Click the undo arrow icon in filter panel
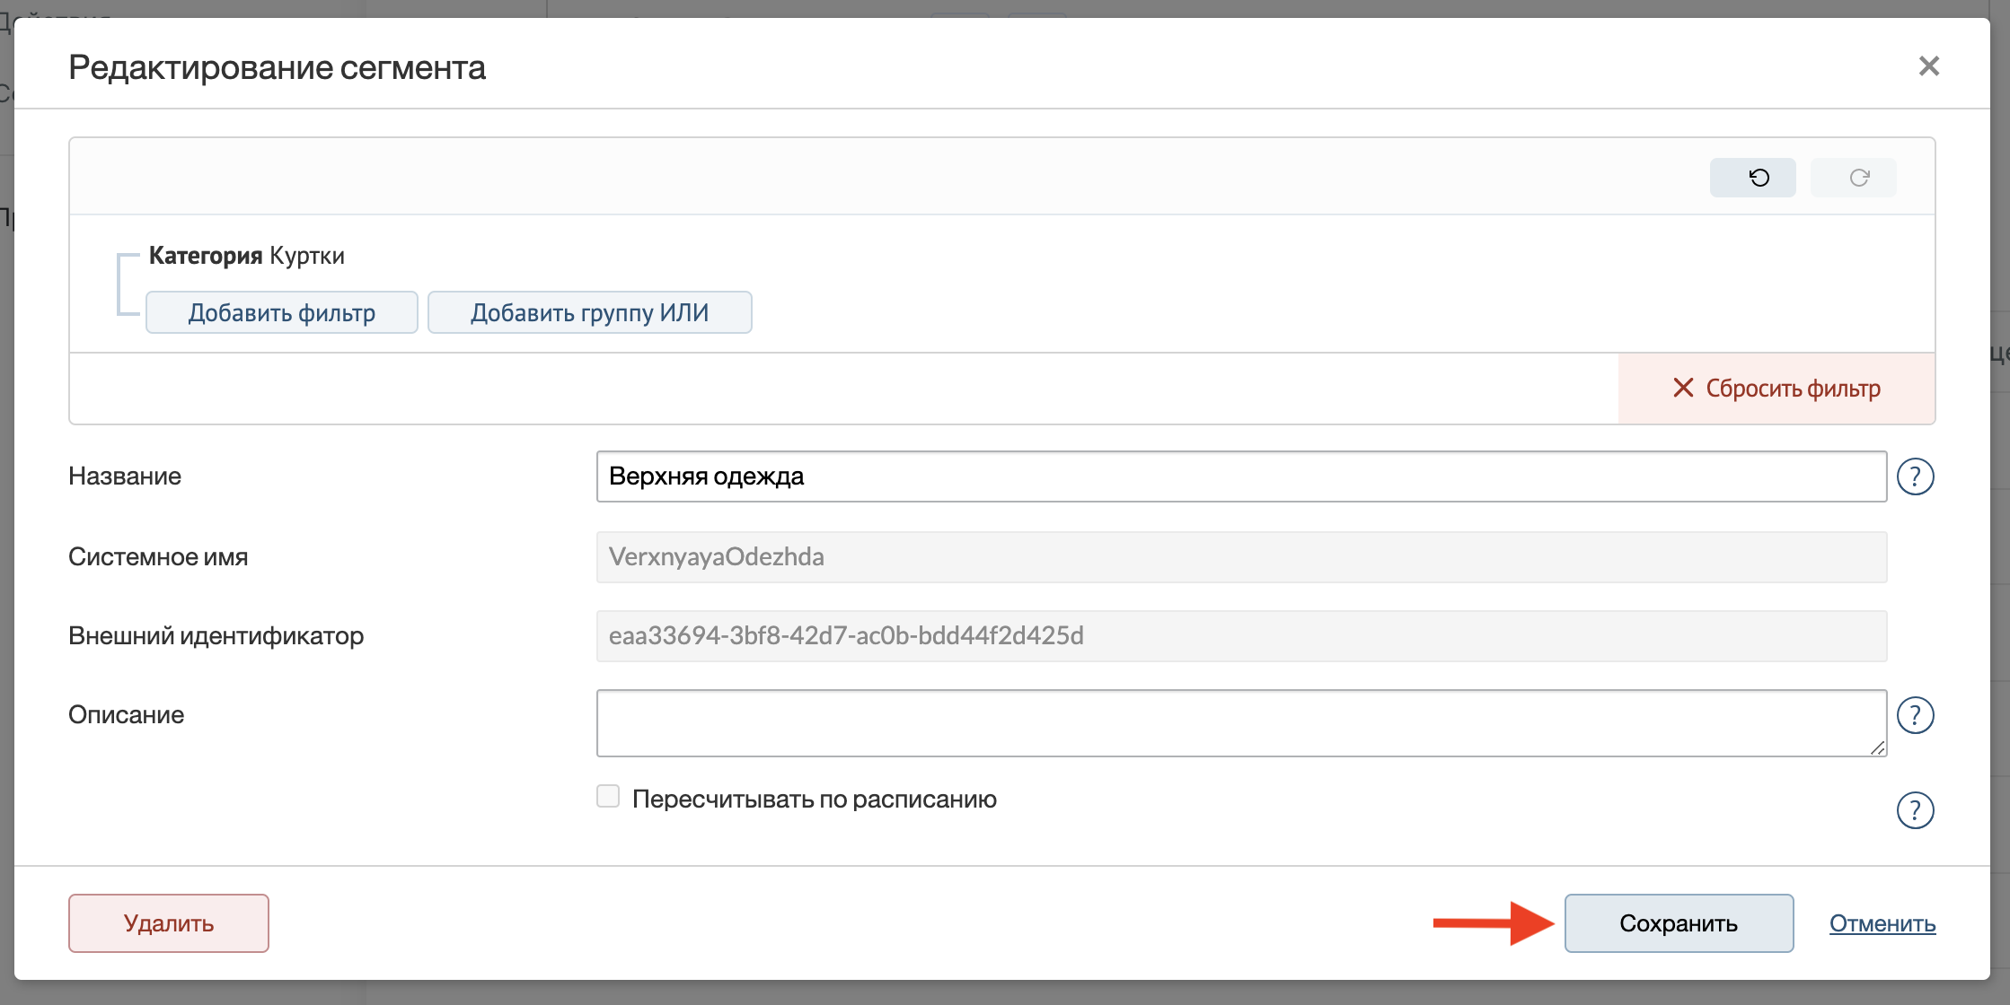 pos(1753,178)
